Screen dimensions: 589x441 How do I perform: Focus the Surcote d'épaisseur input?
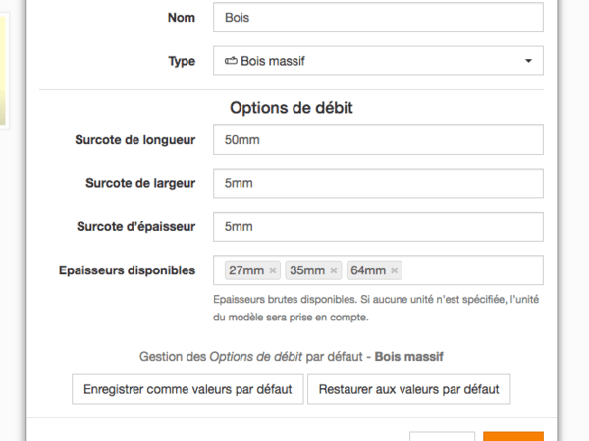378,226
